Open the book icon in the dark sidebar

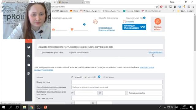[28, 47]
